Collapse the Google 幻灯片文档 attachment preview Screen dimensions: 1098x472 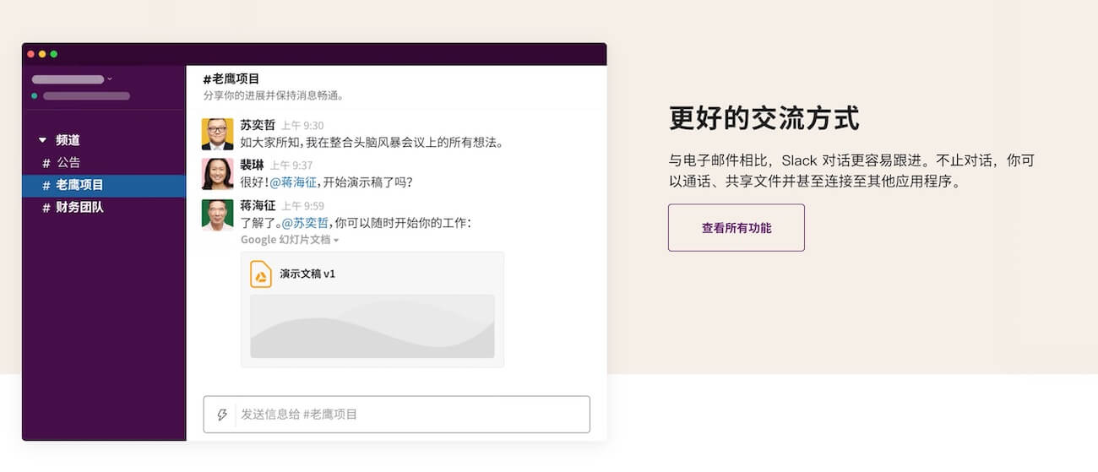[336, 241]
